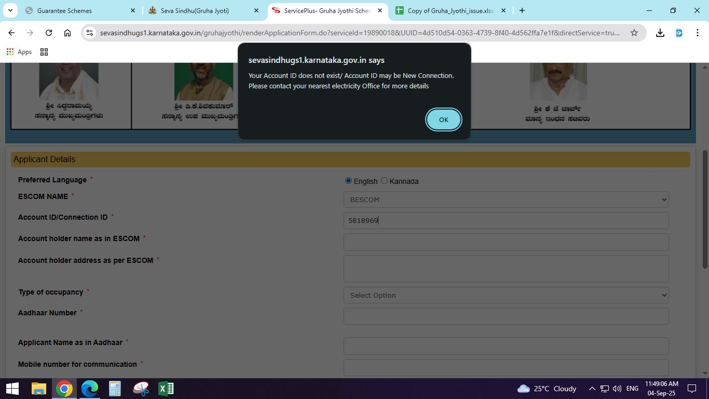Open the Apps bookmarks shortcut
The image size is (709, 399).
click(19, 52)
